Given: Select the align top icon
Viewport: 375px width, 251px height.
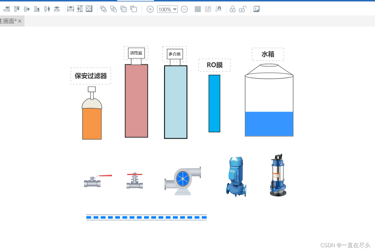Looking at the screenshot, I should 17,9.
